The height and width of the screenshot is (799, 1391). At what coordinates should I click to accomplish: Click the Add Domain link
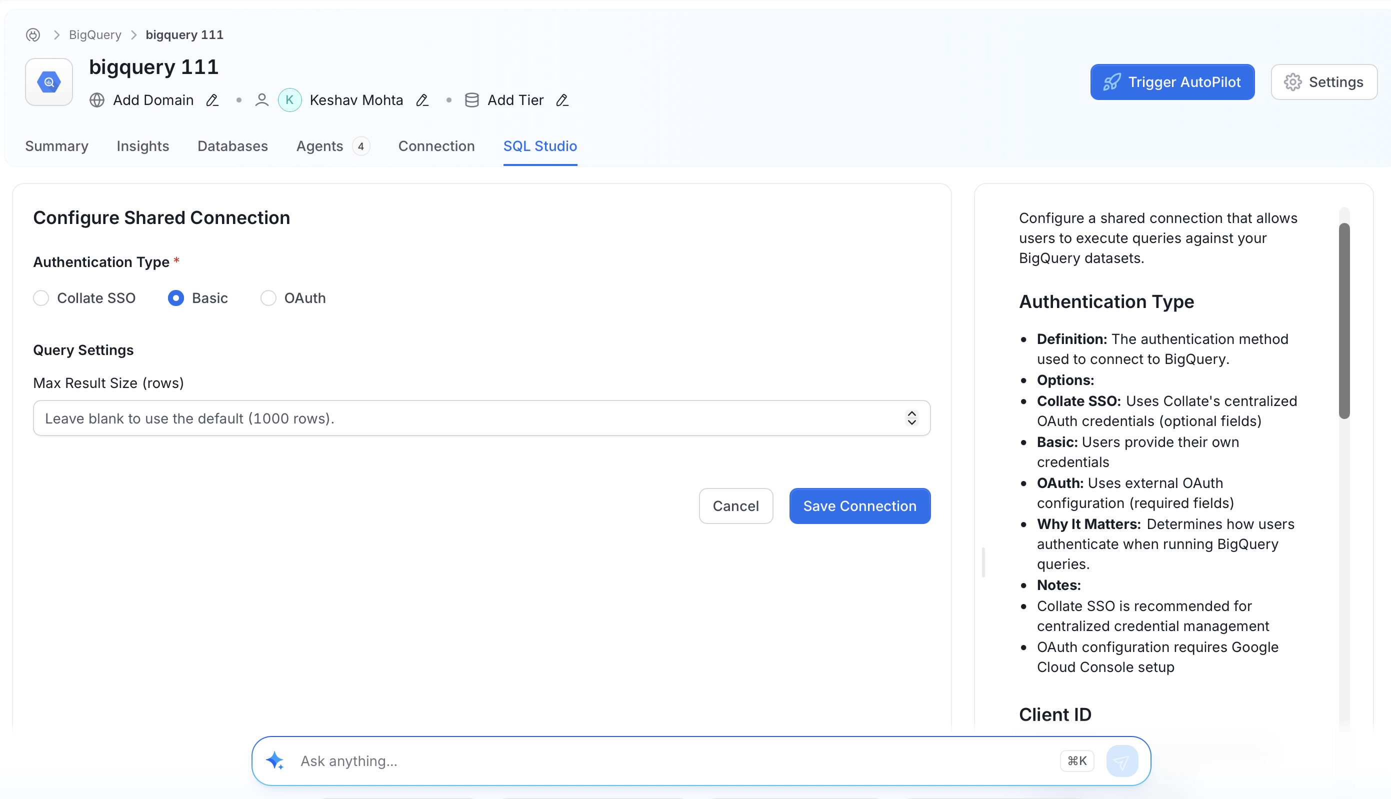[x=153, y=100]
